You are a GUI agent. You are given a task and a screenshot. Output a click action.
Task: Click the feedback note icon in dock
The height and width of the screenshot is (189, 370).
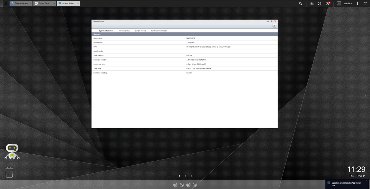[x=195, y=185]
